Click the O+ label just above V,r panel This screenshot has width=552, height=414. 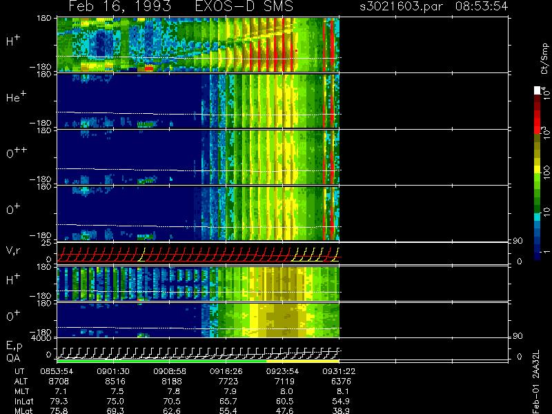[13, 209]
